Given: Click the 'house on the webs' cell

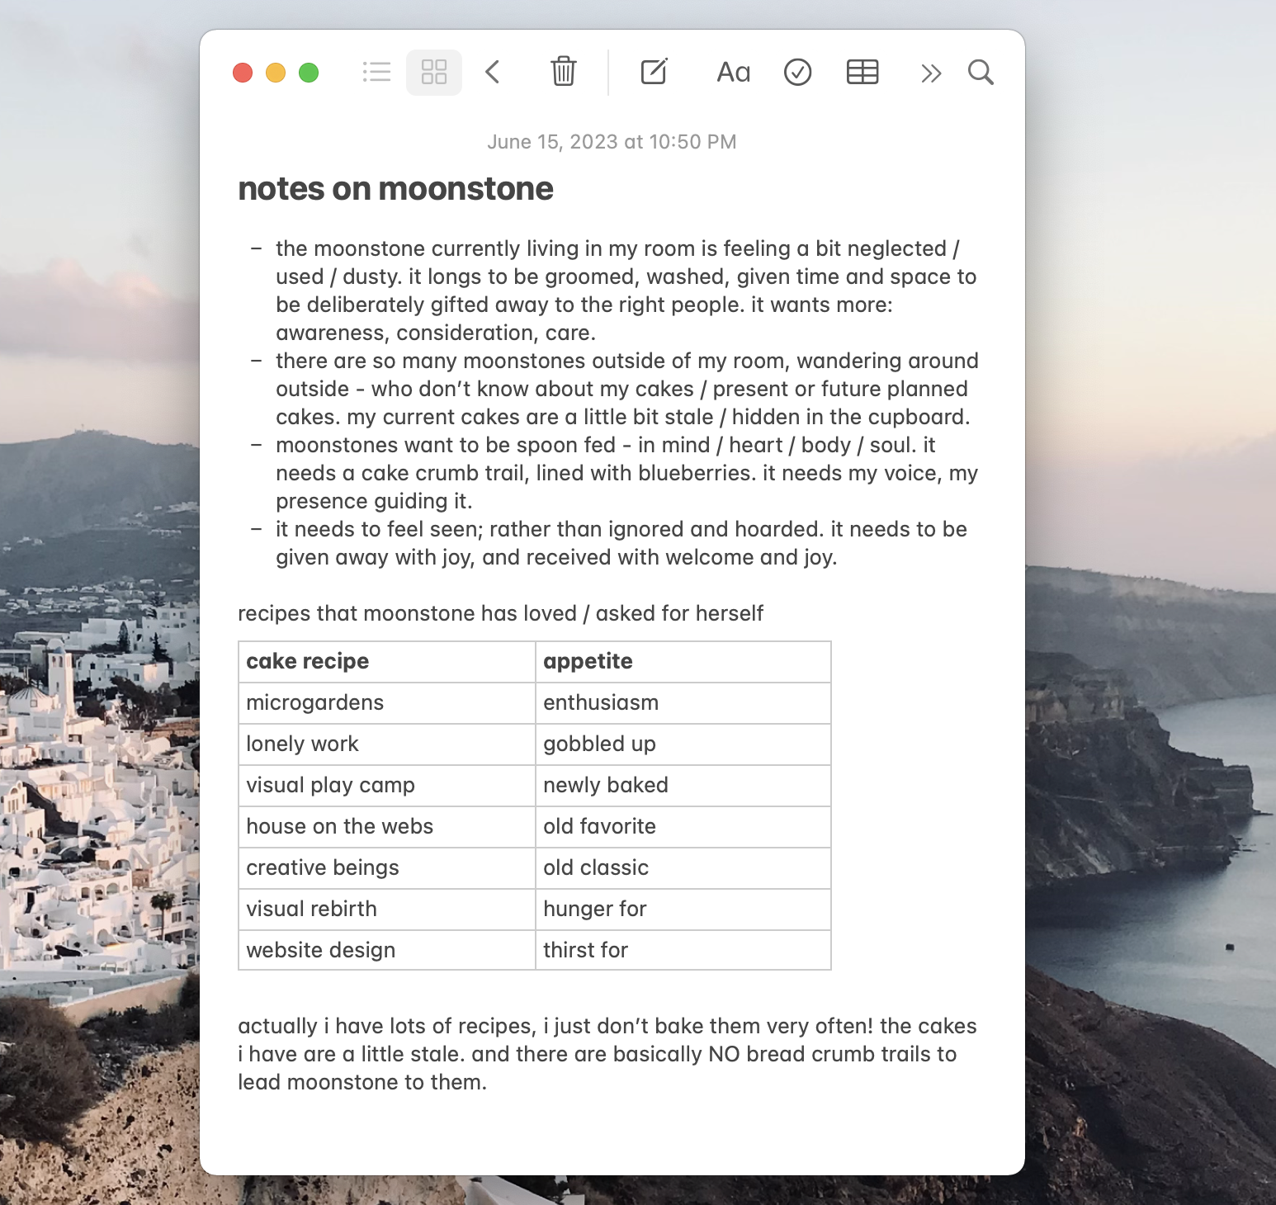Looking at the screenshot, I should pyautogui.click(x=387, y=827).
